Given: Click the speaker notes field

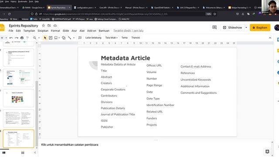Looking at the screenshot, I should coord(155,145).
